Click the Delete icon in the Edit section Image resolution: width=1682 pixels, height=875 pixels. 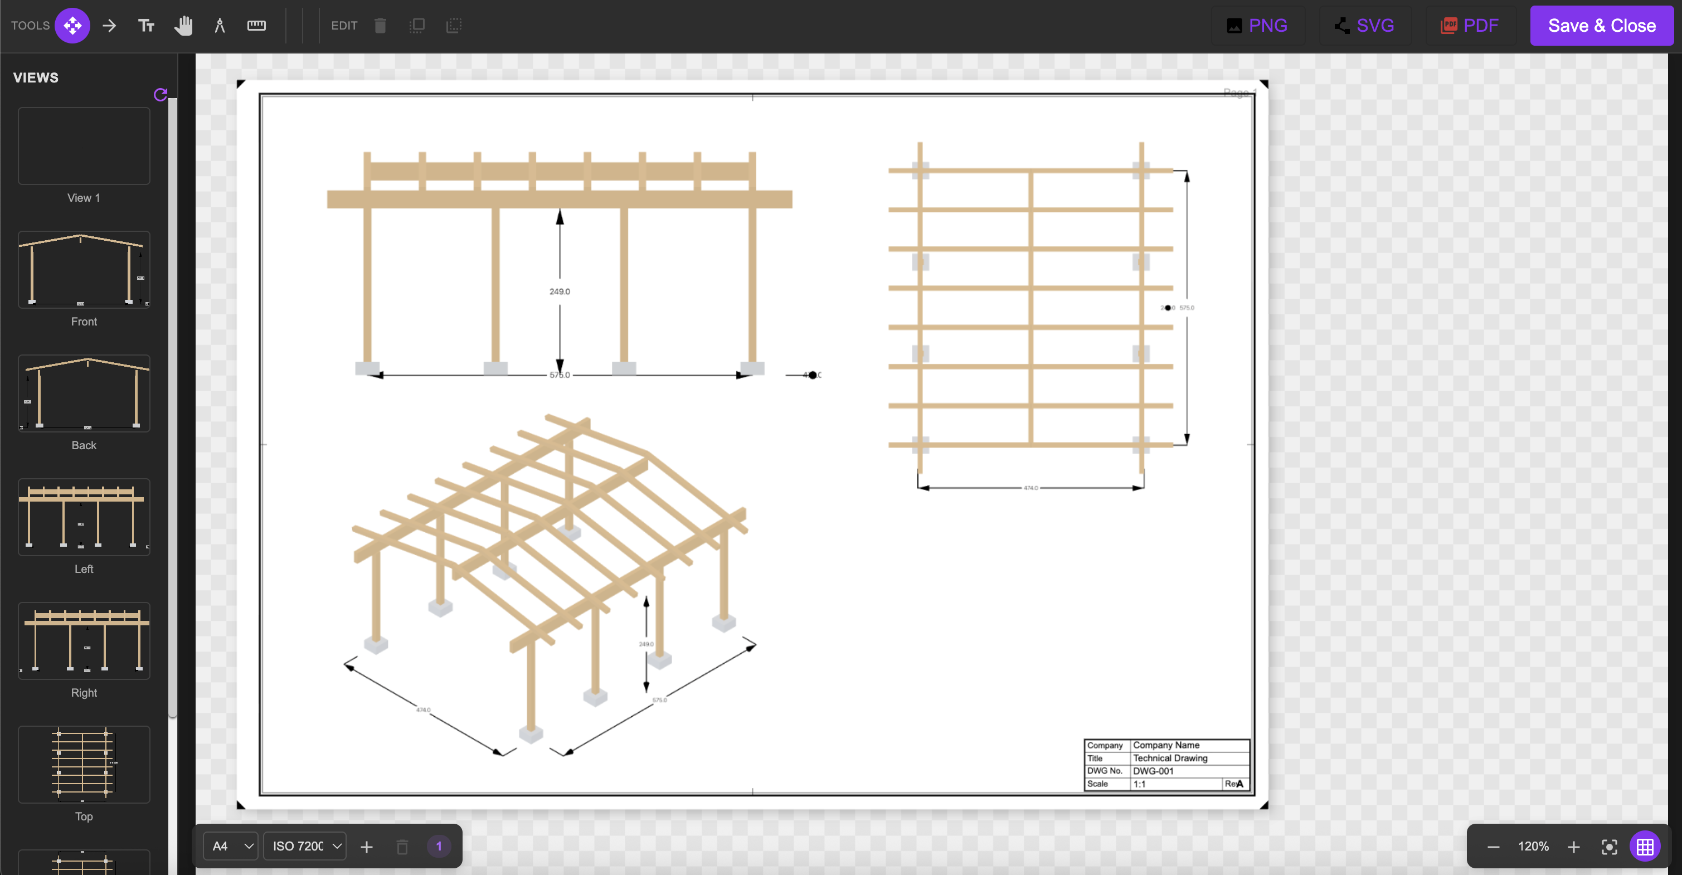[x=380, y=26]
